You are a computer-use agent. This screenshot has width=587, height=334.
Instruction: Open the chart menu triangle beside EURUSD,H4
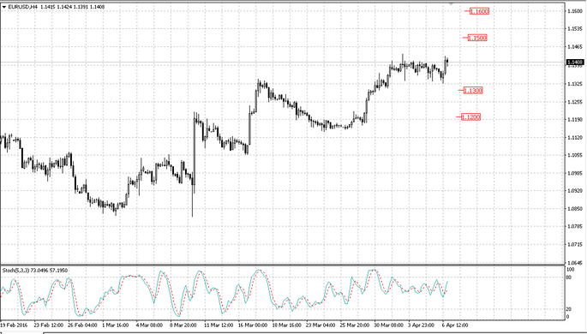pos(4,7)
